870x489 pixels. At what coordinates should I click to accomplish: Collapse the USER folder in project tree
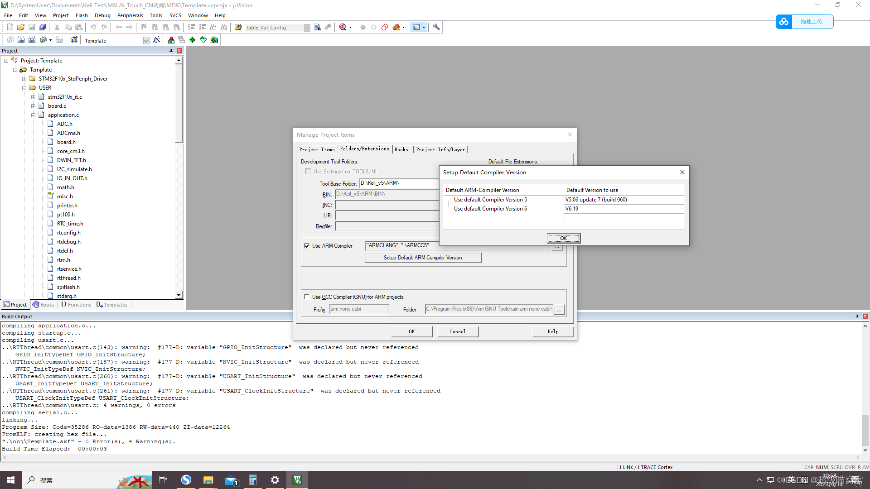[24, 88]
